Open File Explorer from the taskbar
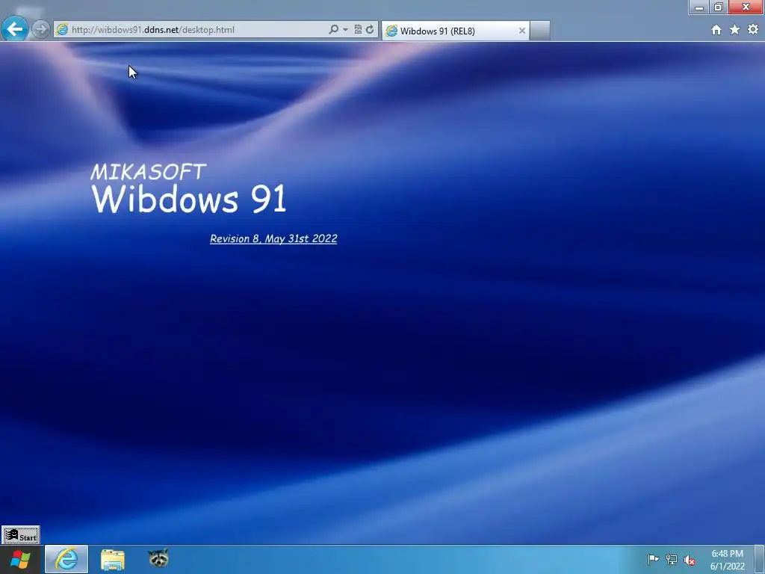The width and height of the screenshot is (765, 574). coord(113,559)
